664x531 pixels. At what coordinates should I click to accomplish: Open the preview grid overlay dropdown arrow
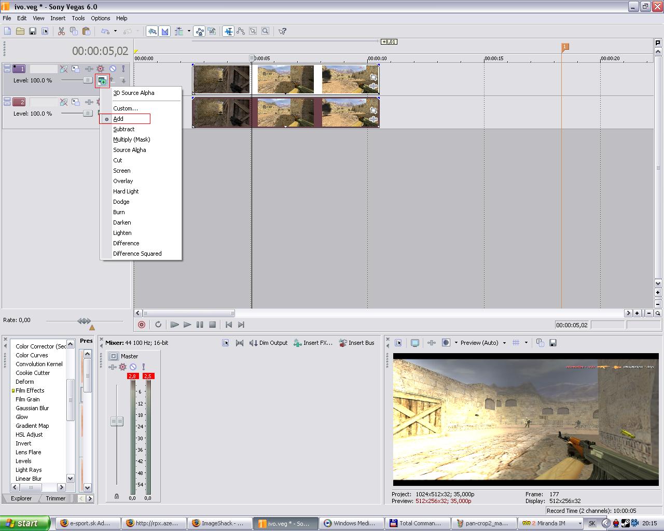[x=526, y=343]
